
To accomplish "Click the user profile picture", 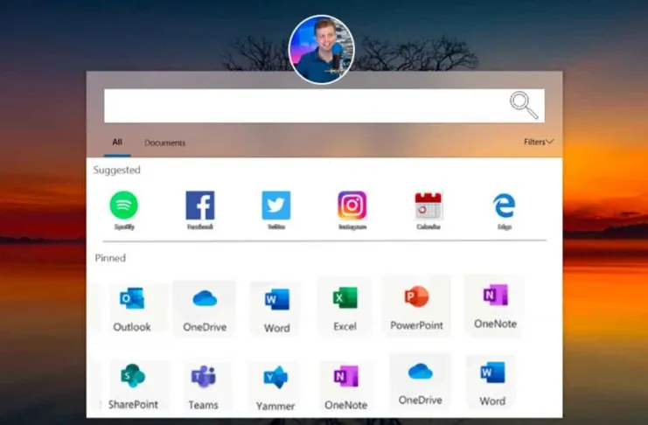I will [322, 50].
